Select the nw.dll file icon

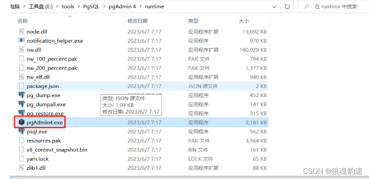point(21,50)
